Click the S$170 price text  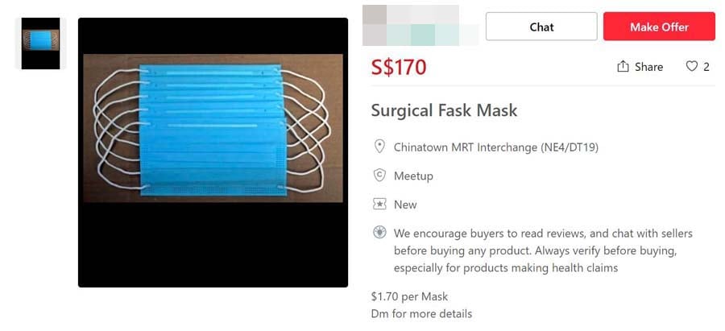click(x=399, y=67)
